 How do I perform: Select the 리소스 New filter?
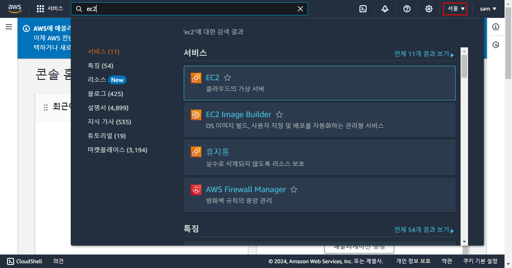tap(107, 79)
